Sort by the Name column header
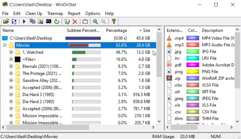The width and height of the screenshot is (241, 139). click(x=32, y=30)
